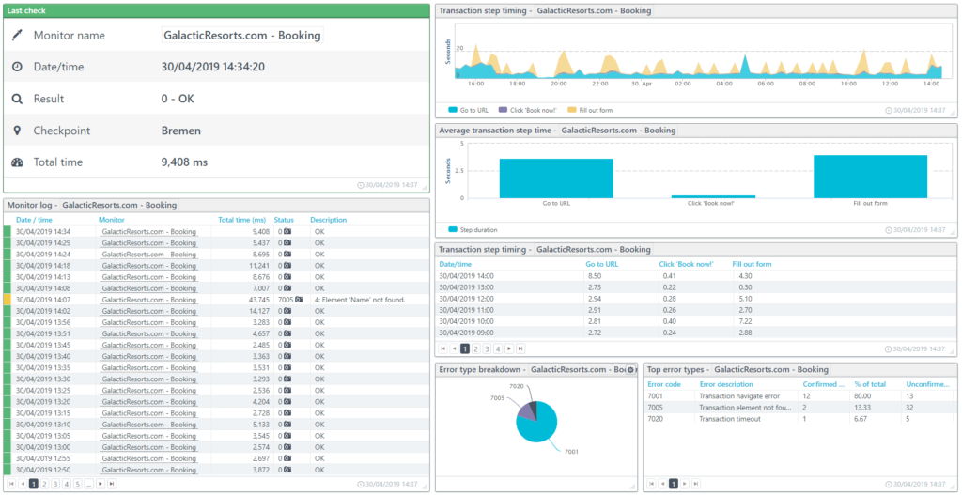Sort Monitor log by 'Date / time' header

click(x=34, y=220)
